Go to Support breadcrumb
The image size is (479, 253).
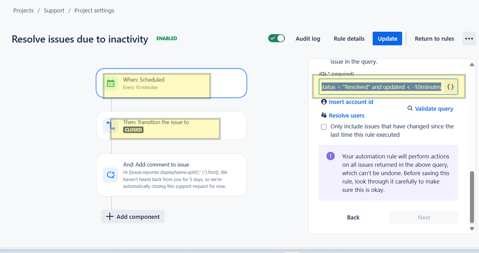click(x=54, y=11)
